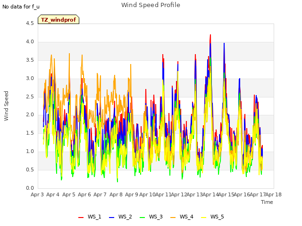Click the orange WS_4 legend swatch

[x=173, y=218]
